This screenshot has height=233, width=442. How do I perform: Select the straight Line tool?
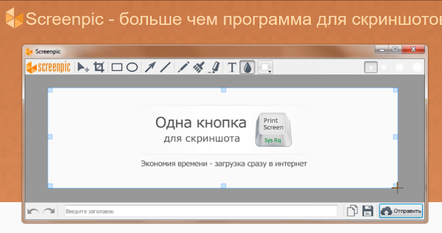coord(165,67)
